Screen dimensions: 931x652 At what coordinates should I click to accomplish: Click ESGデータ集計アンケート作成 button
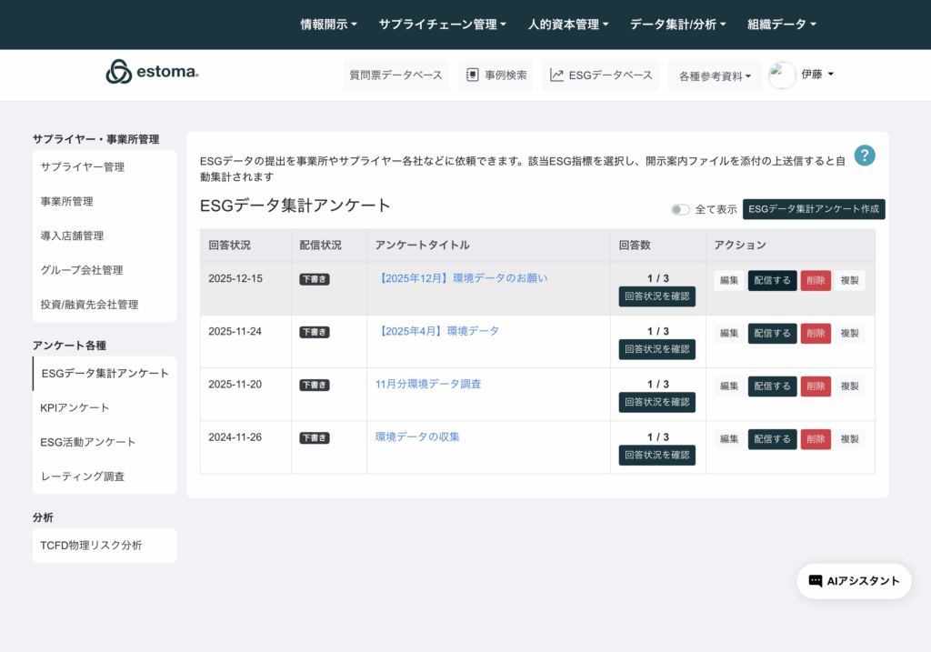(x=814, y=209)
